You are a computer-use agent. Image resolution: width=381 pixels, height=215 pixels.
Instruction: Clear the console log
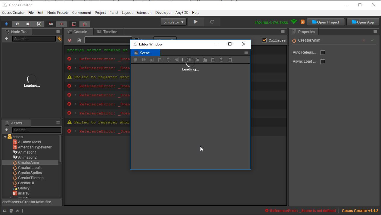tap(70, 40)
